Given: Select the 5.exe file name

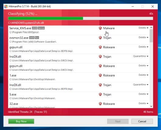Looking at the screenshot, I should point(13,94).
